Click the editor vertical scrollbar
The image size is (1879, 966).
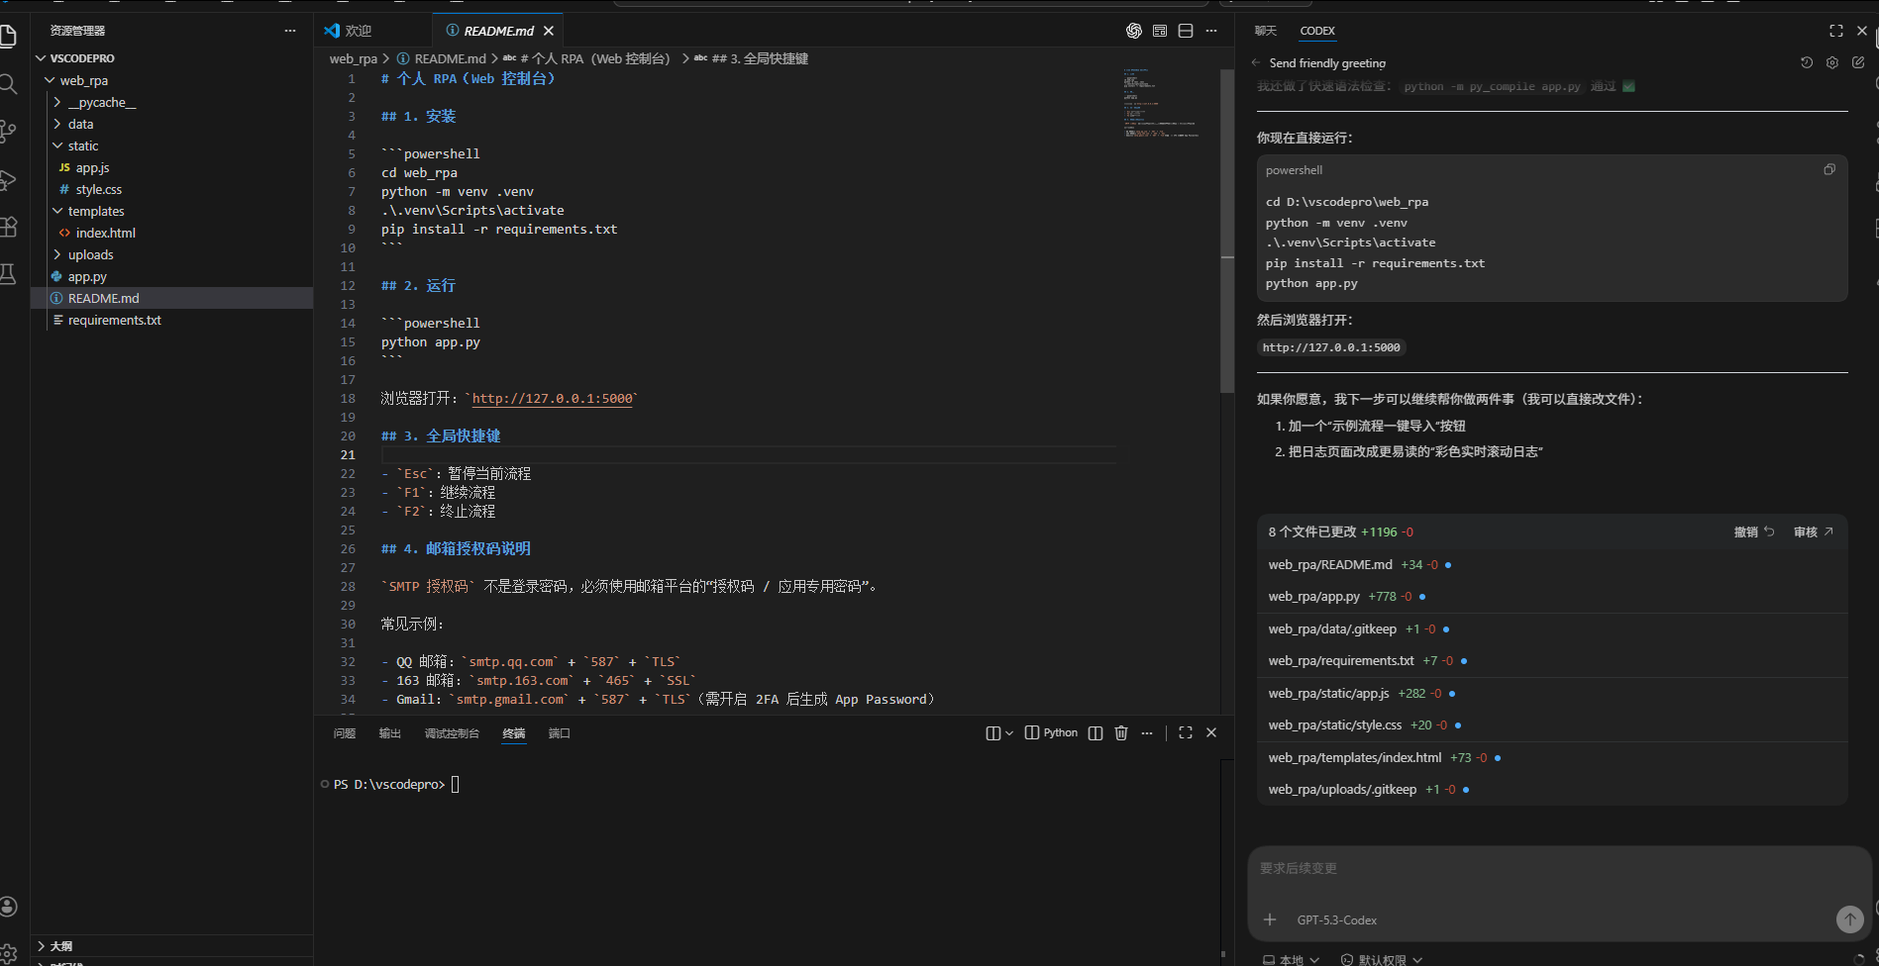(x=1227, y=230)
